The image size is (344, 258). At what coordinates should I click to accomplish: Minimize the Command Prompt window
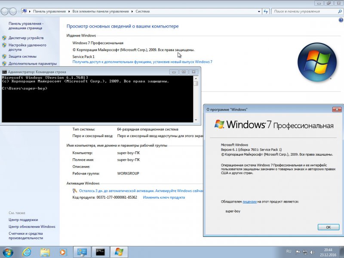coord(174,72)
